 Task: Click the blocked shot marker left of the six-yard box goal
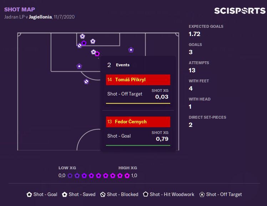80,45
